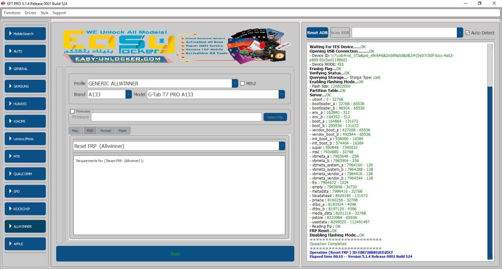Switch to the Format tab
502x269 pixels.
105,131
